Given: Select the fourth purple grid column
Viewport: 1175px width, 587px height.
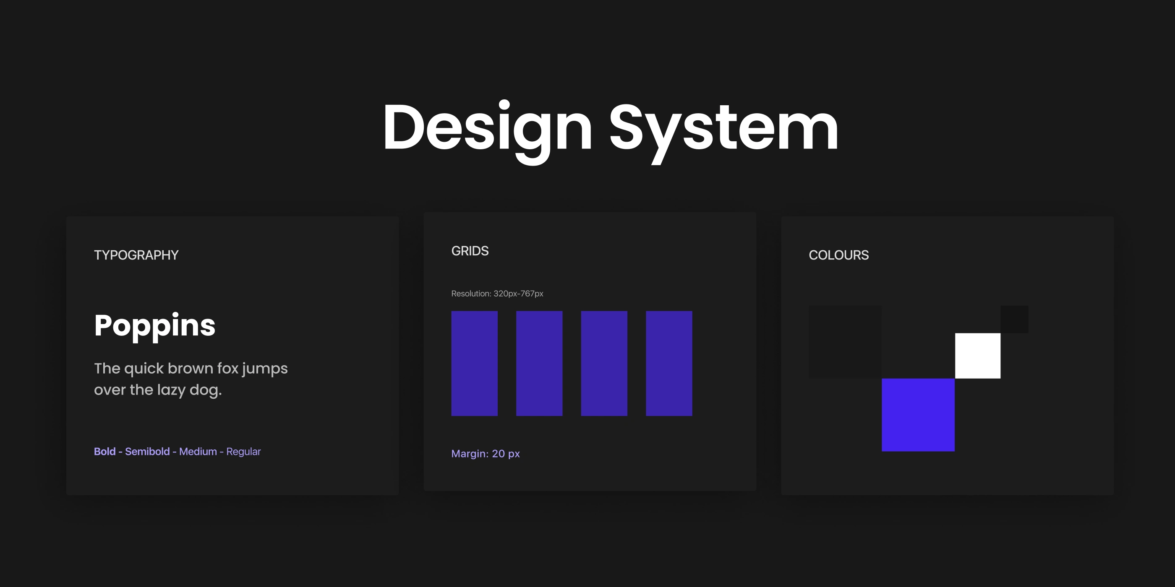Looking at the screenshot, I should pos(668,363).
